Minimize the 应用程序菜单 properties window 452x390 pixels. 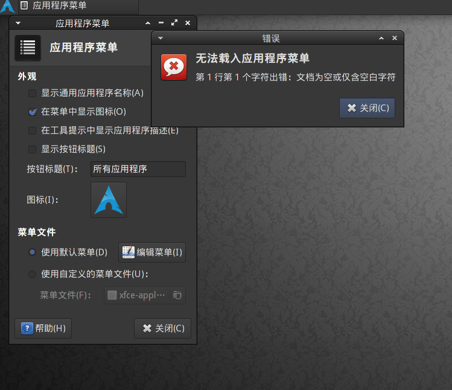161,23
